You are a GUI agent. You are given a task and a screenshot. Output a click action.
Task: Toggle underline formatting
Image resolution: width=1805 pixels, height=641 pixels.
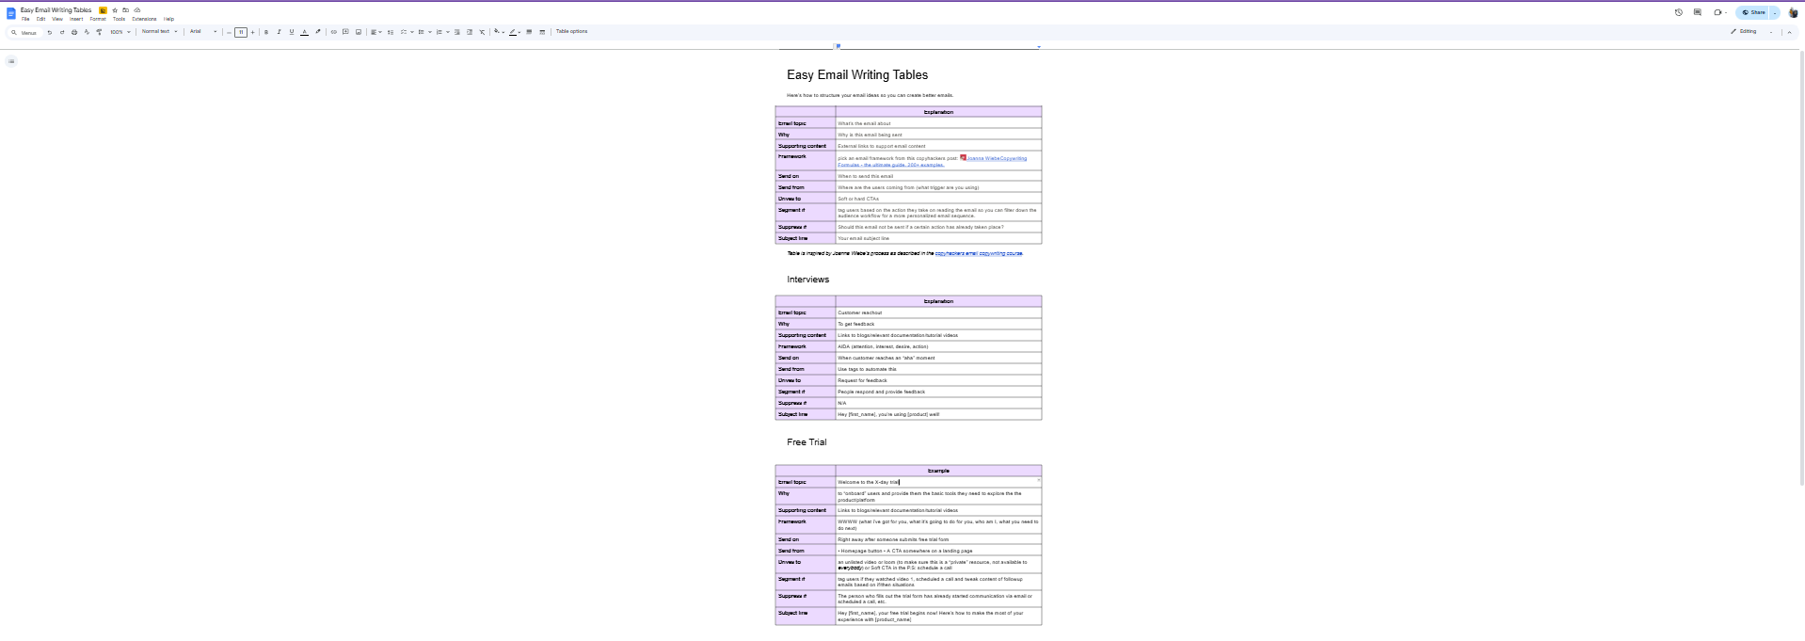click(x=292, y=32)
